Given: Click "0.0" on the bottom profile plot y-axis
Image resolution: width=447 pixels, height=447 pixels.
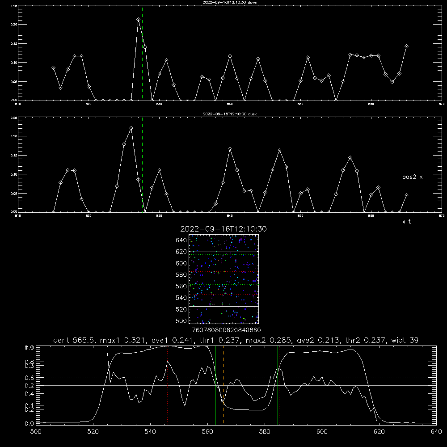Looking at the screenshot, I should 29,424.
